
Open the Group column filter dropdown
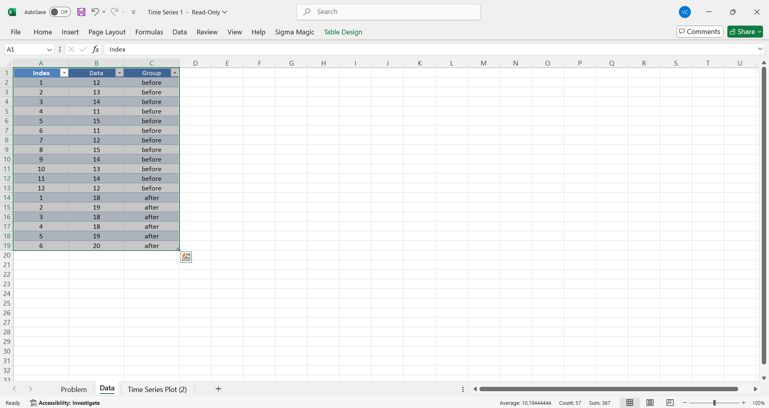175,73
